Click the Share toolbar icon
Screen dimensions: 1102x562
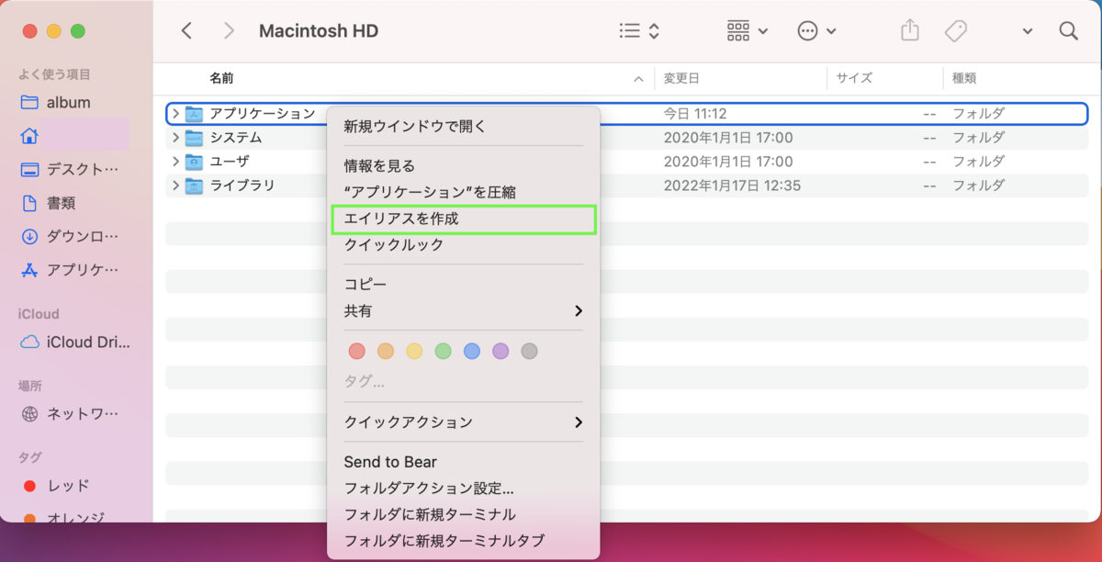[909, 30]
